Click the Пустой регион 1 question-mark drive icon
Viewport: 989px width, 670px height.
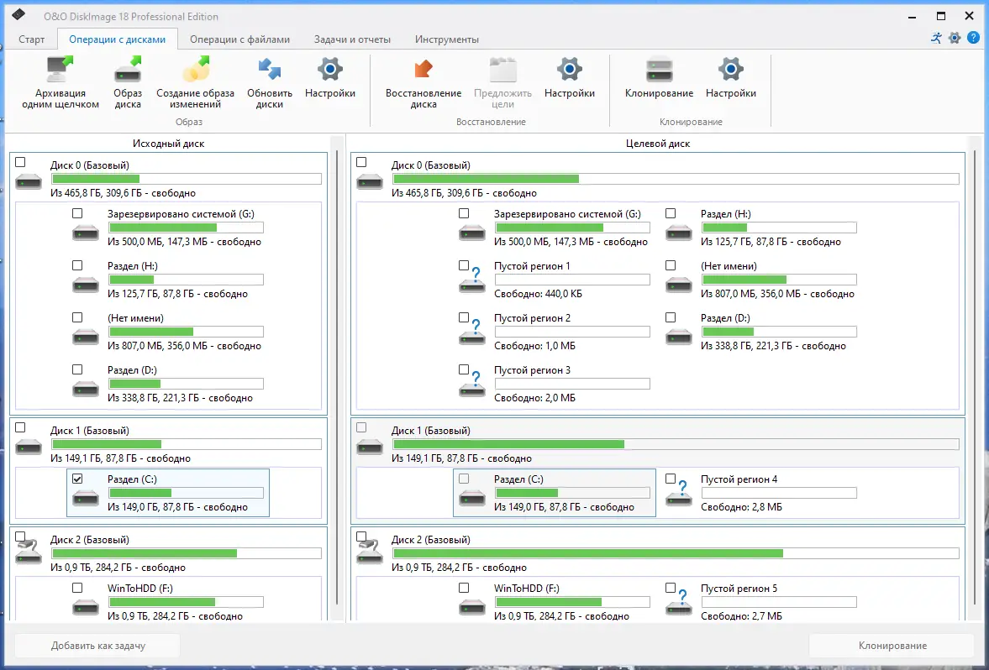tap(471, 280)
